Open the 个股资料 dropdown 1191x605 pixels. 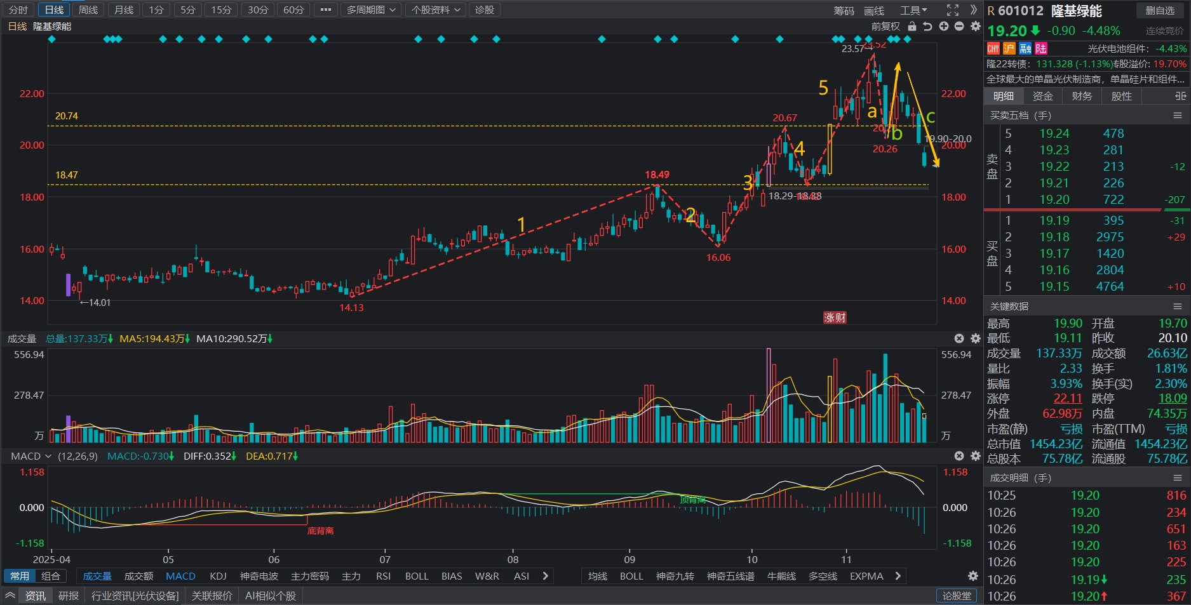pos(436,10)
